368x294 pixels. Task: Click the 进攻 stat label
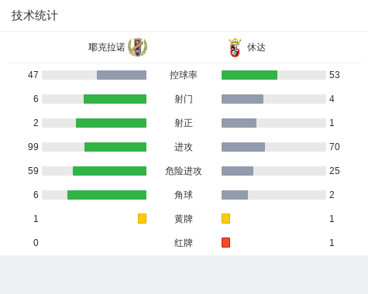[x=184, y=147]
